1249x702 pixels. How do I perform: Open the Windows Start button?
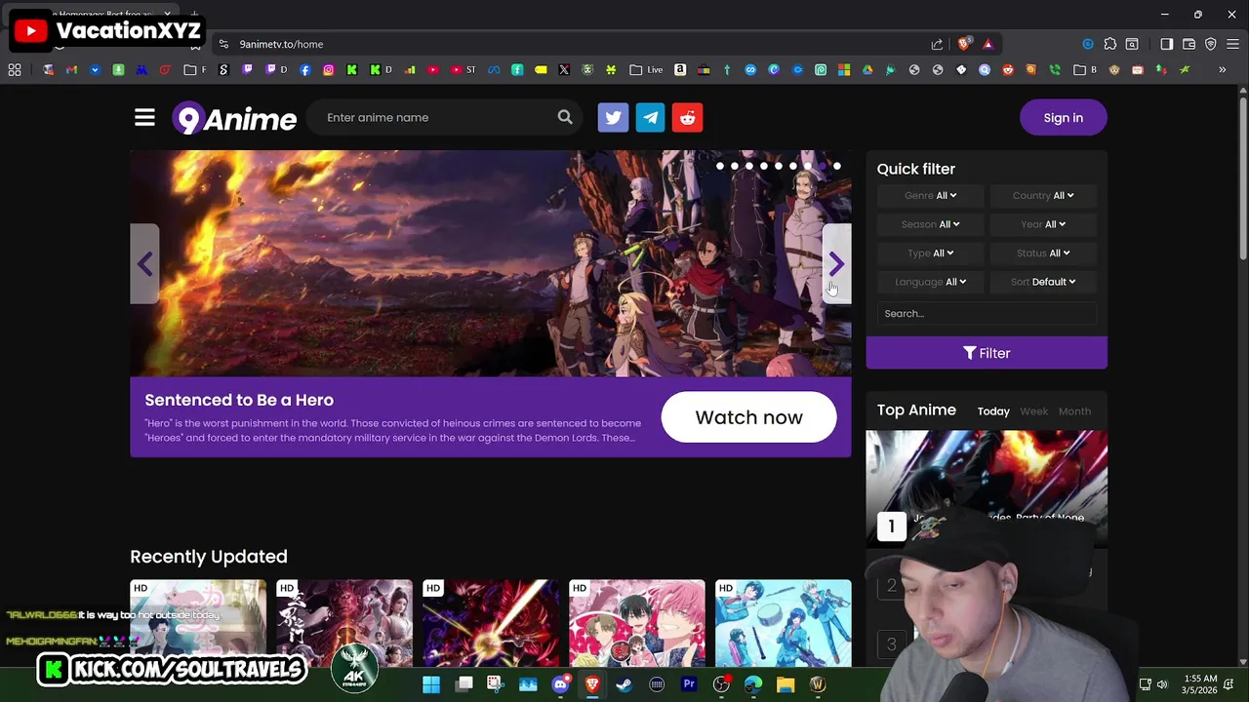pos(430,684)
